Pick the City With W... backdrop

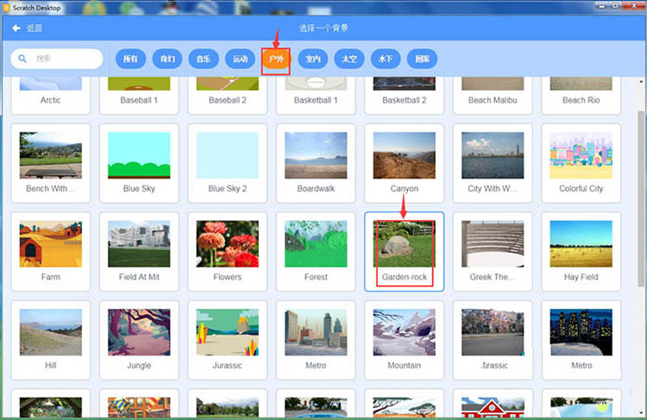click(x=493, y=163)
